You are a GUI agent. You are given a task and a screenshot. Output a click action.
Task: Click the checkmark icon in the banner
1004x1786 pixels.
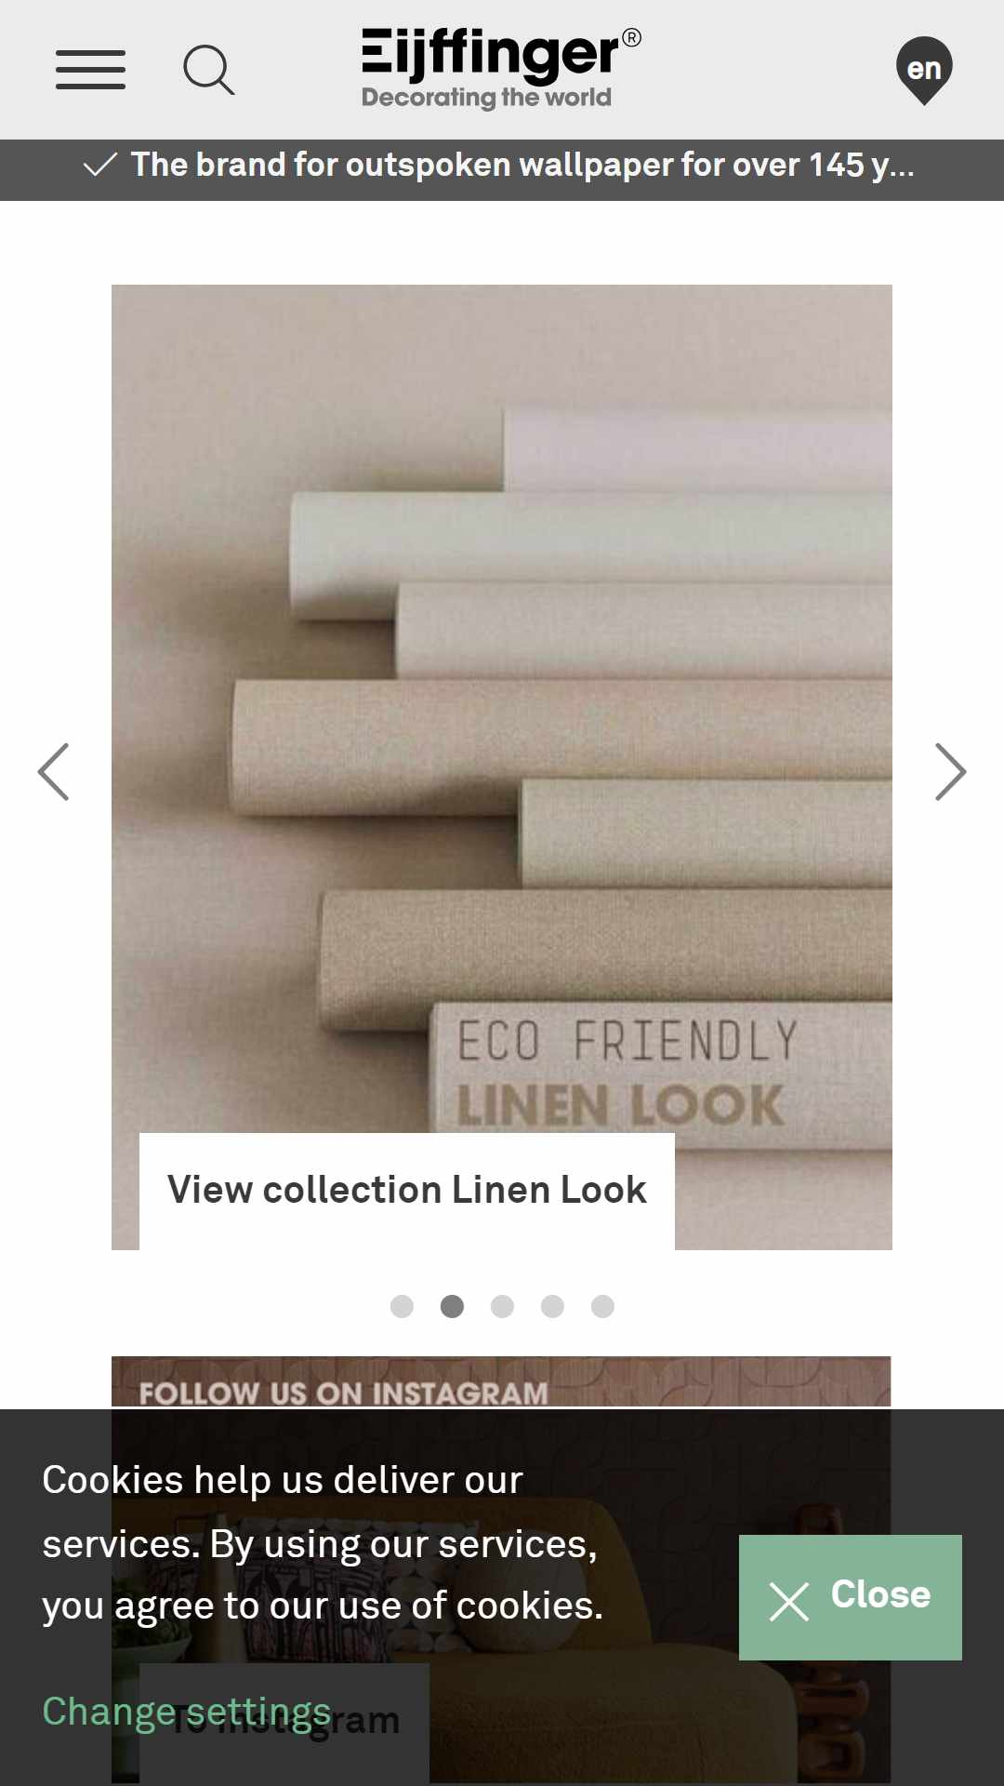[x=100, y=165]
